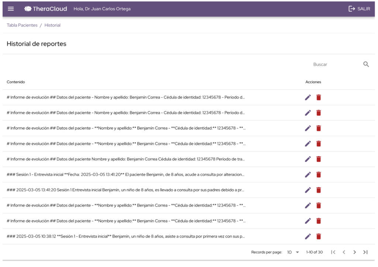
Task: Edit the first report using pencil icon
Action: [x=308, y=97]
